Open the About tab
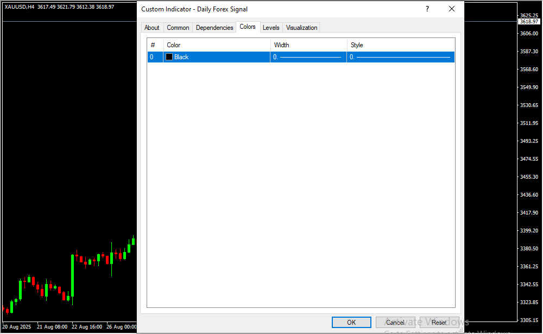Viewport: 543px width, 334px height. (152, 28)
